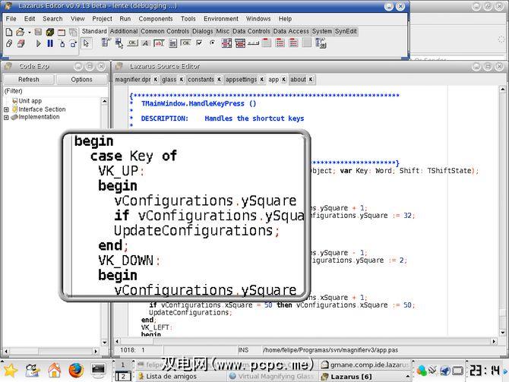Viewport: 509px width, 382px height.
Task: Open the Environment menu
Action: (x=221, y=19)
